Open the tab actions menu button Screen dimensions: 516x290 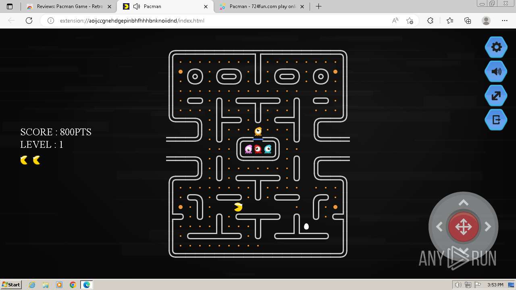(x=10, y=6)
